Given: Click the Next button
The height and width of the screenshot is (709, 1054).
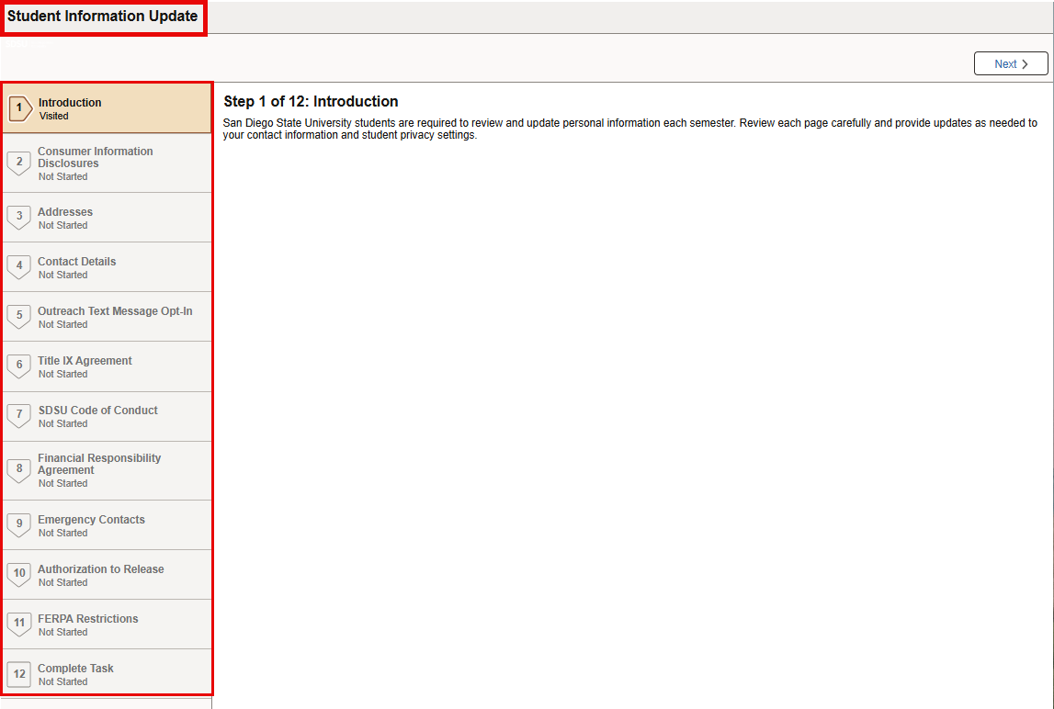Looking at the screenshot, I should click(1010, 62).
